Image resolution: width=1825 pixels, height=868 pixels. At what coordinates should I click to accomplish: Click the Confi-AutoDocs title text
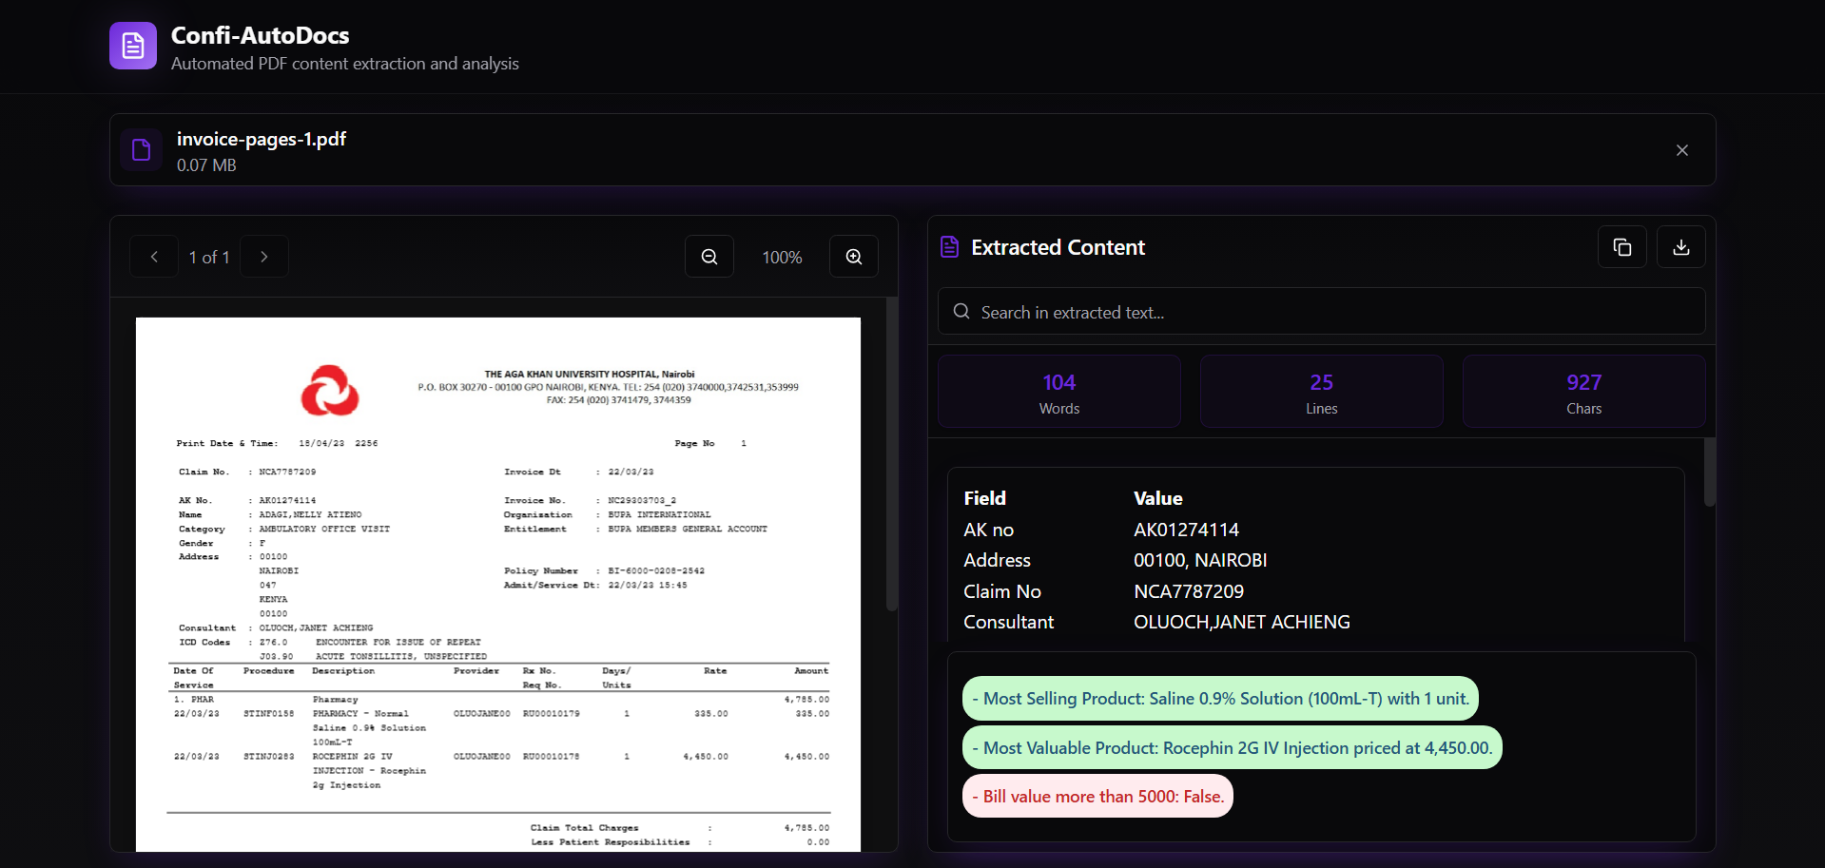pos(260,35)
